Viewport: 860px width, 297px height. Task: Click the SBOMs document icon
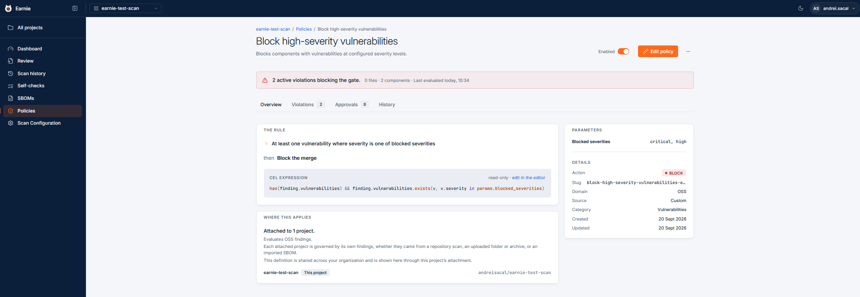pyautogui.click(x=10, y=98)
